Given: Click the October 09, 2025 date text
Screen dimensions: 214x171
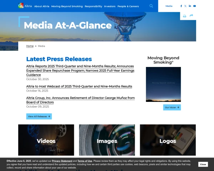Looking at the screenshot, I should click(37, 107).
